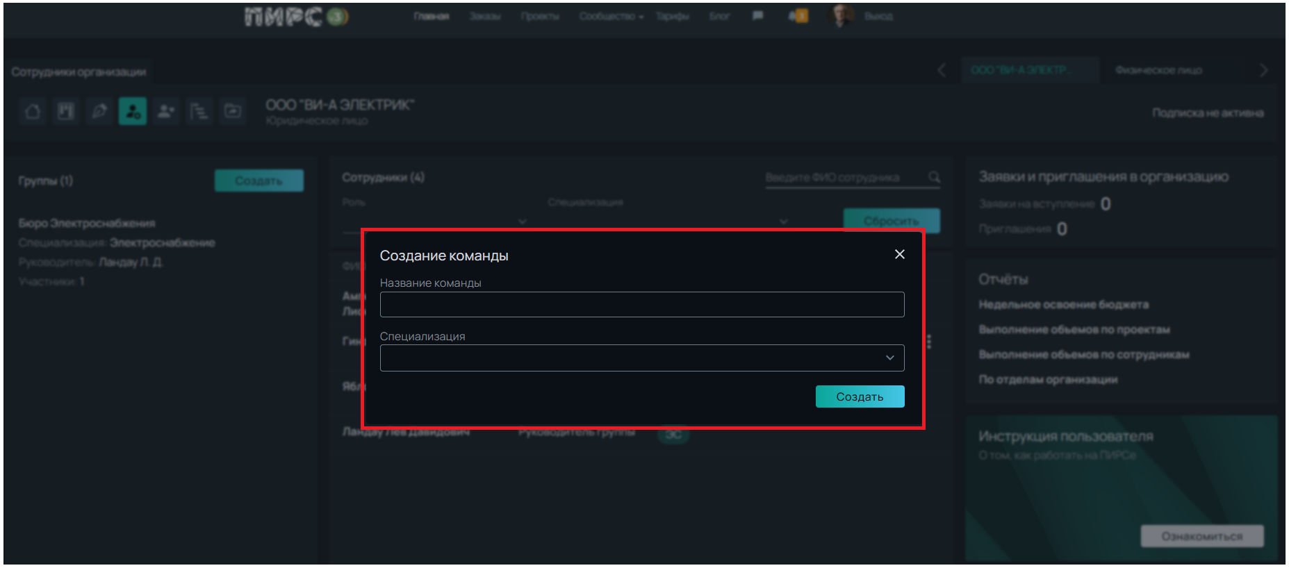The height and width of the screenshot is (568, 1289).
Task: Click the flag icon in top navigation
Action: [757, 16]
